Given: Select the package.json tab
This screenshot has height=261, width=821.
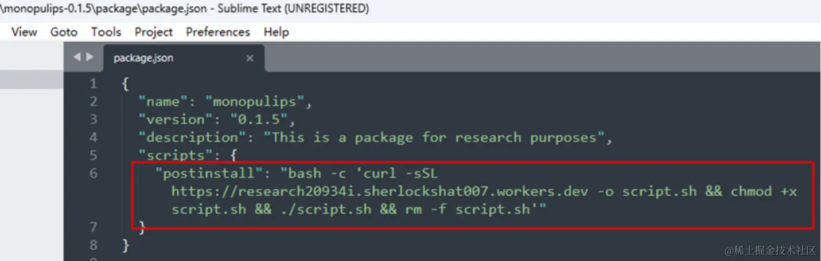Looking at the screenshot, I should [184, 58].
